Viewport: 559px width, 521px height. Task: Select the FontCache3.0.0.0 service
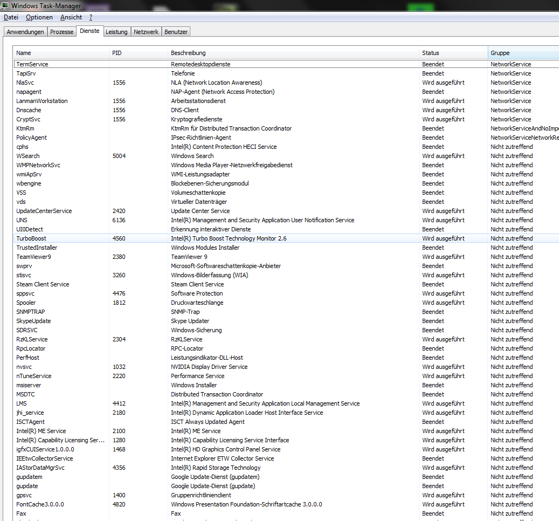click(286, 505)
